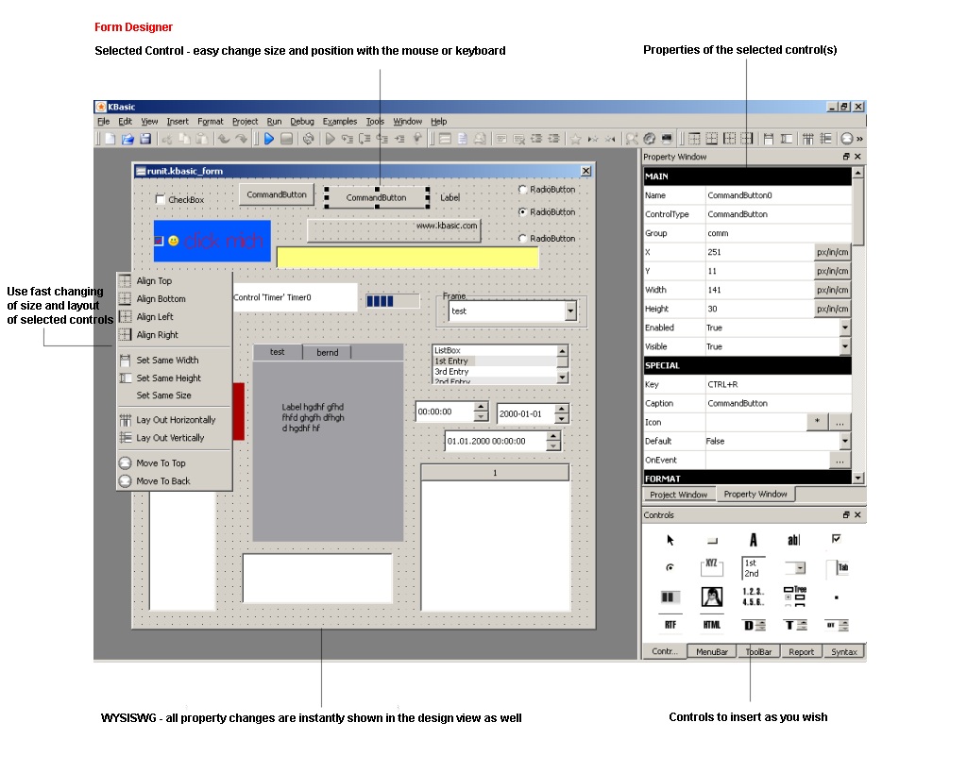Select the pointer tool in Controls palette
Viewport: 967px width, 773px height.
(x=670, y=540)
